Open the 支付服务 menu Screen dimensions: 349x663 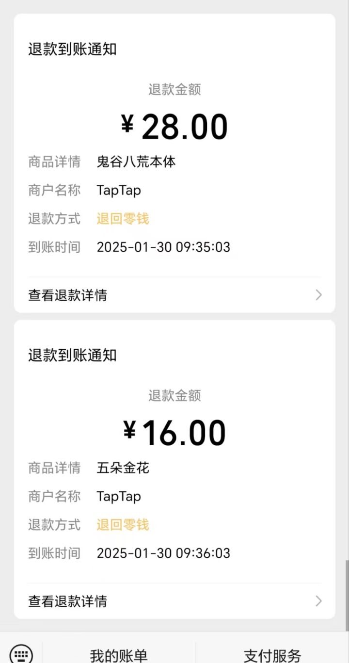pos(272,655)
